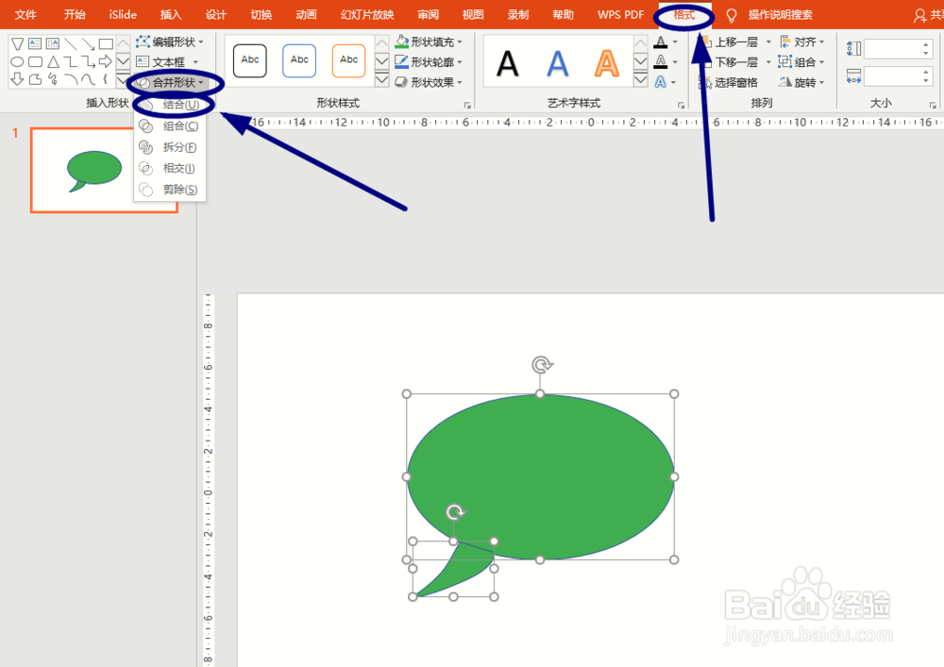Click the text effects A icon

(x=661, y=82)
